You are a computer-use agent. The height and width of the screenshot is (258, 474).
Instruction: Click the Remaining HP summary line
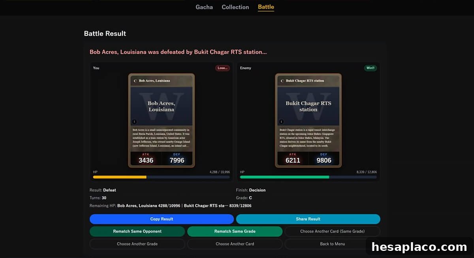point(171,206)
